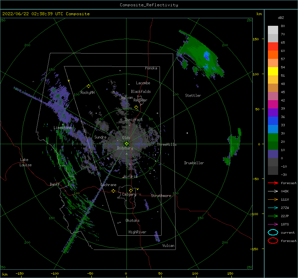Click the Lake Louise label
This screenshot has height=278, width=298.
pyautogui.click(x=25, y=162)
